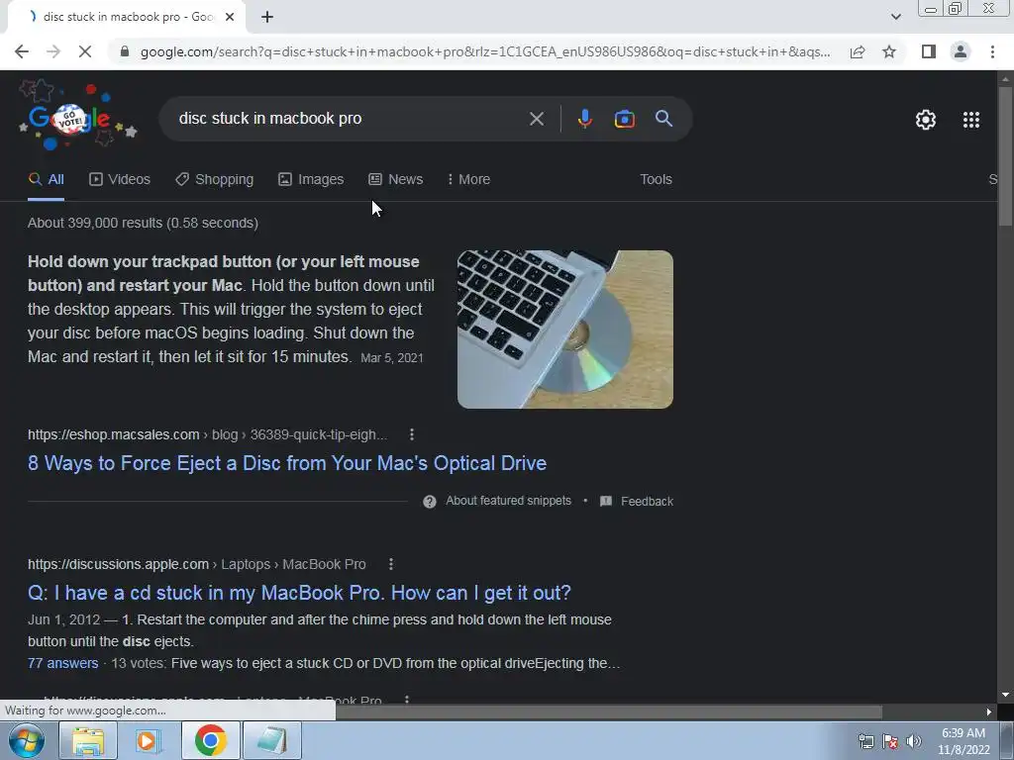Image resolution: width=1014 pixels, height=760 pixels.
Task: Click Chrome taskbar icon
Action: [210, 740]
